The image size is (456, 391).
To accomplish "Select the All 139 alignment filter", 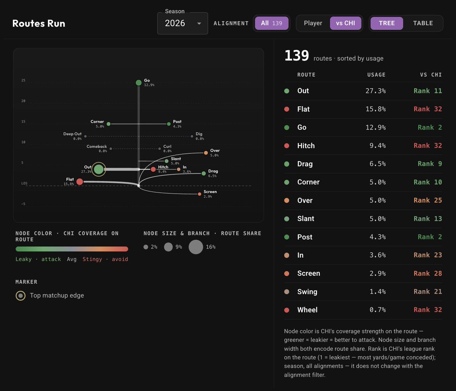I will (x=271, y=23).
